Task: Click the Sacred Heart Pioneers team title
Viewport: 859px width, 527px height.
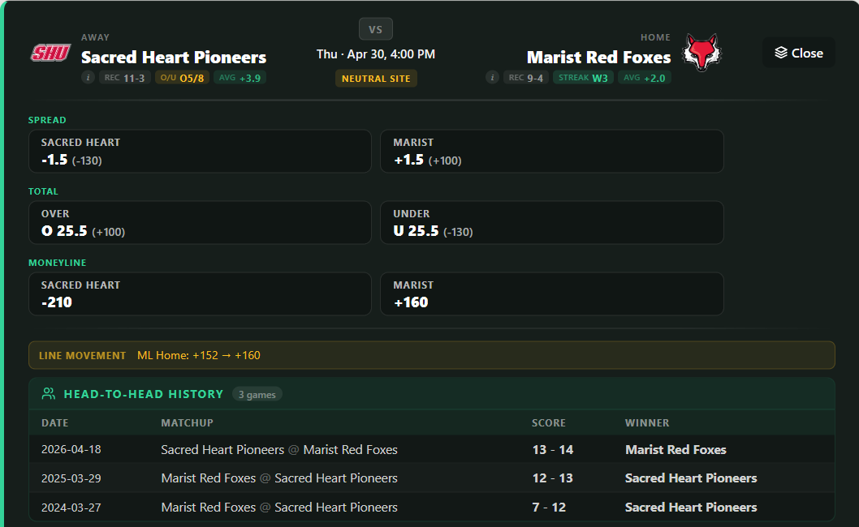Action: 174,57
